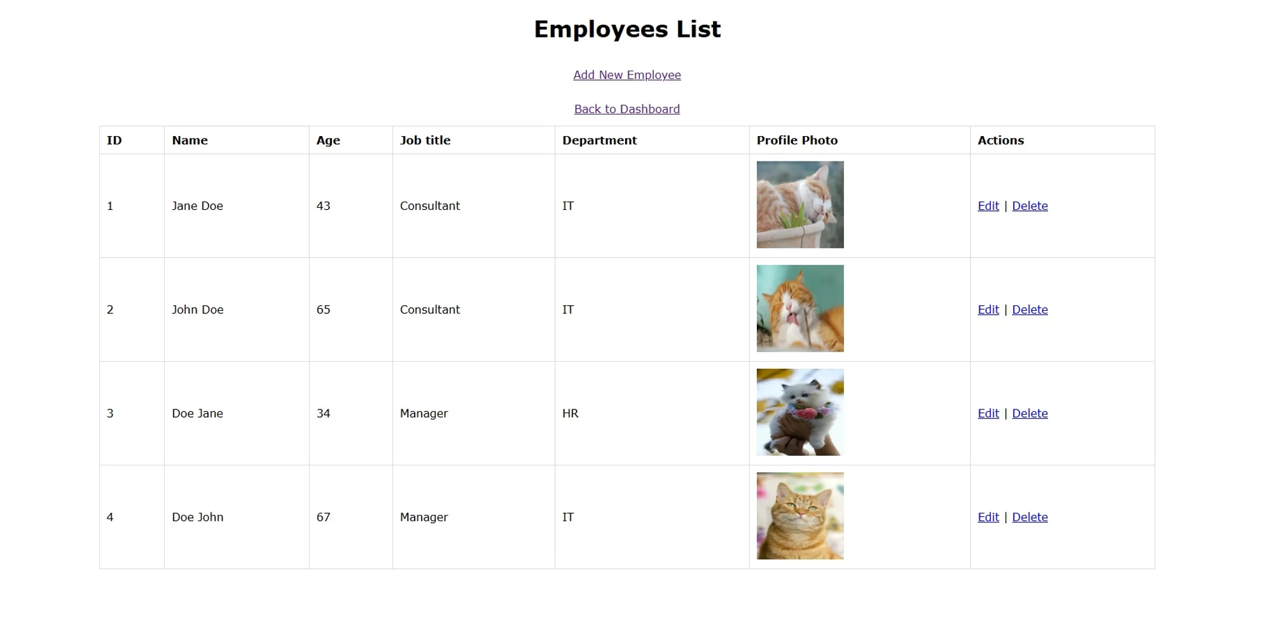Click Jane Doe's sleeping cat profile photo

[799, 205]
